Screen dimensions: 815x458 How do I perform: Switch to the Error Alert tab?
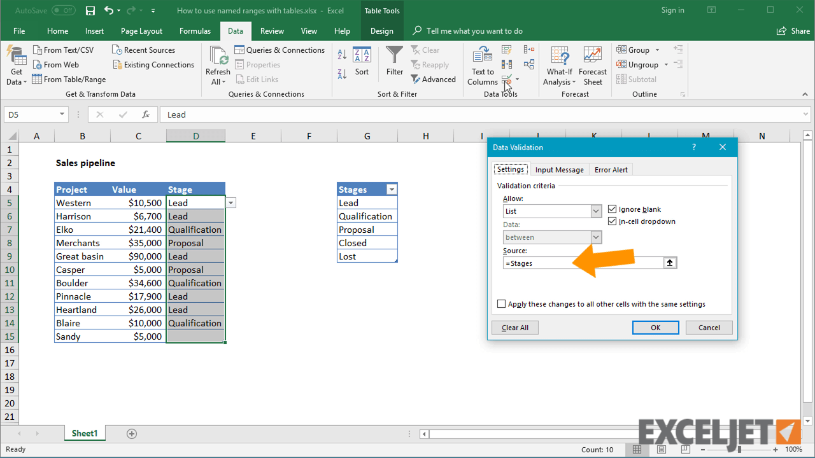[611, 169]
